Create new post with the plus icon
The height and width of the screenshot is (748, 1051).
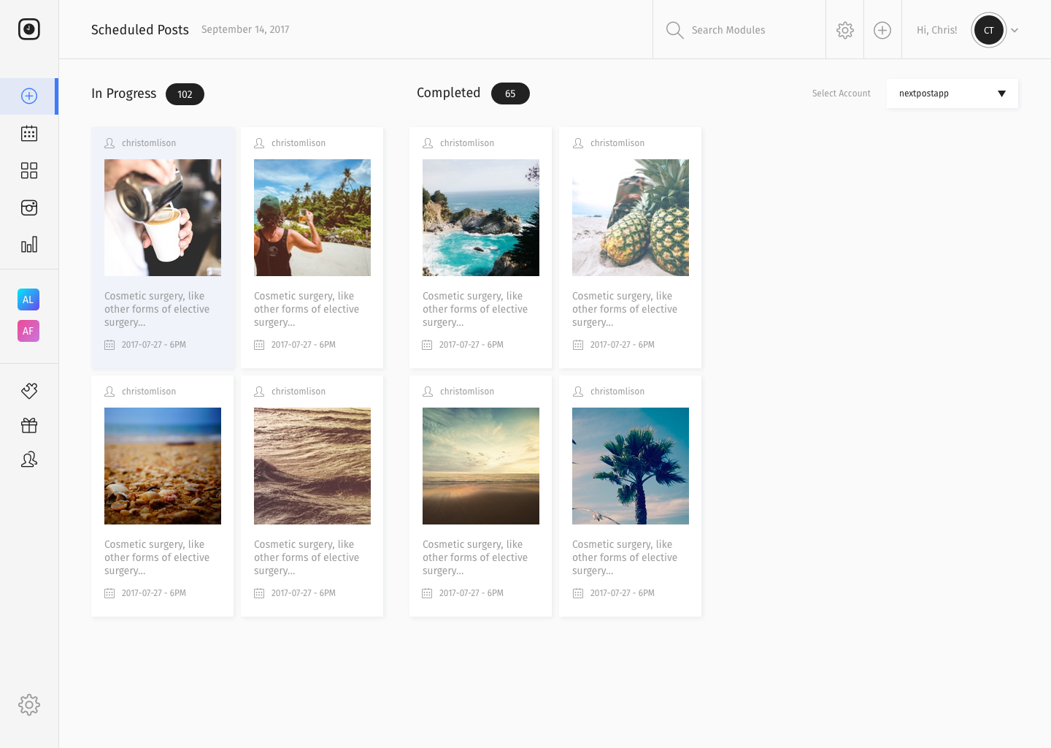[882, 30]
